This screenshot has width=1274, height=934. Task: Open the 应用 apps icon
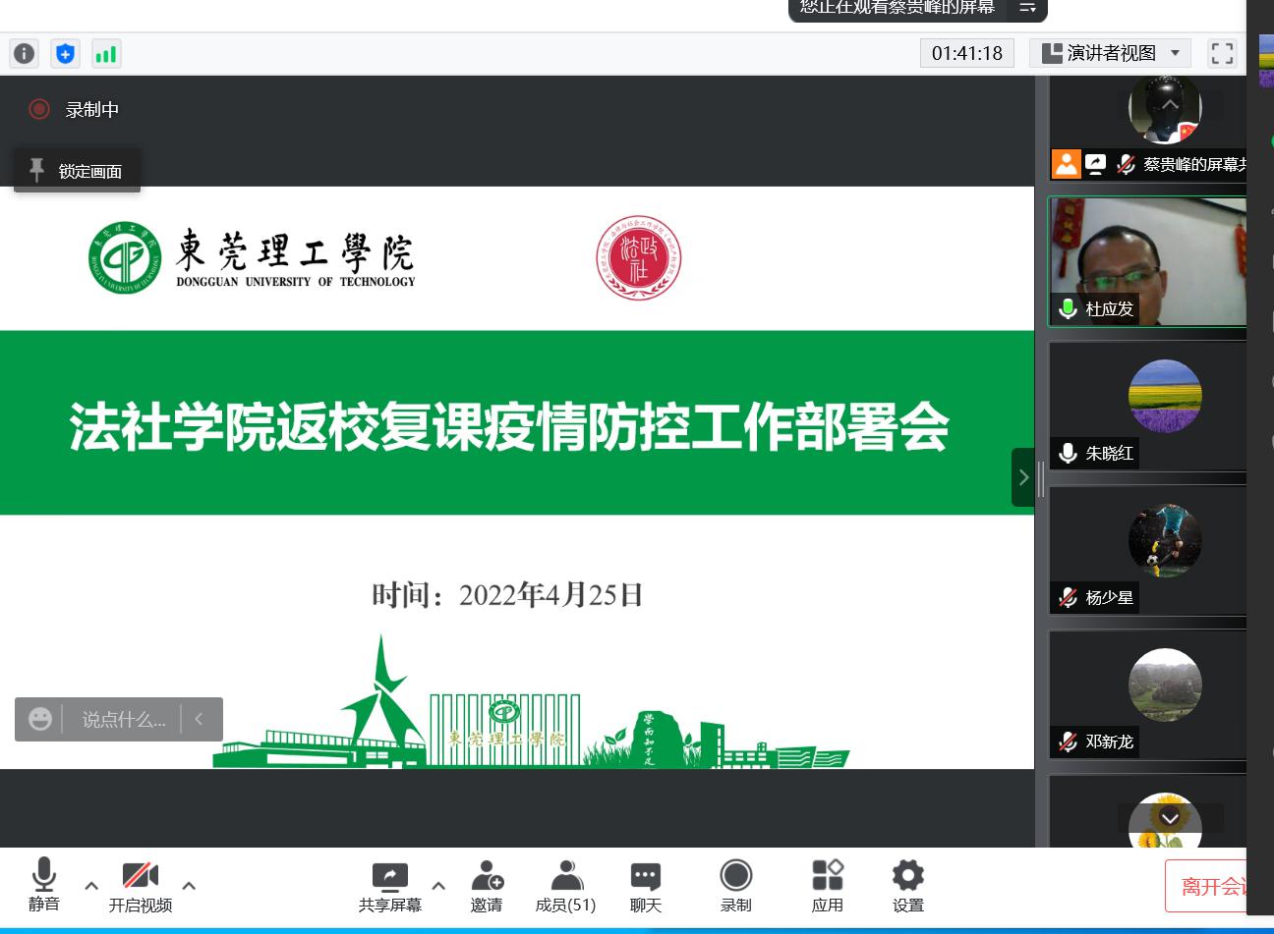[x=827, y=886]
